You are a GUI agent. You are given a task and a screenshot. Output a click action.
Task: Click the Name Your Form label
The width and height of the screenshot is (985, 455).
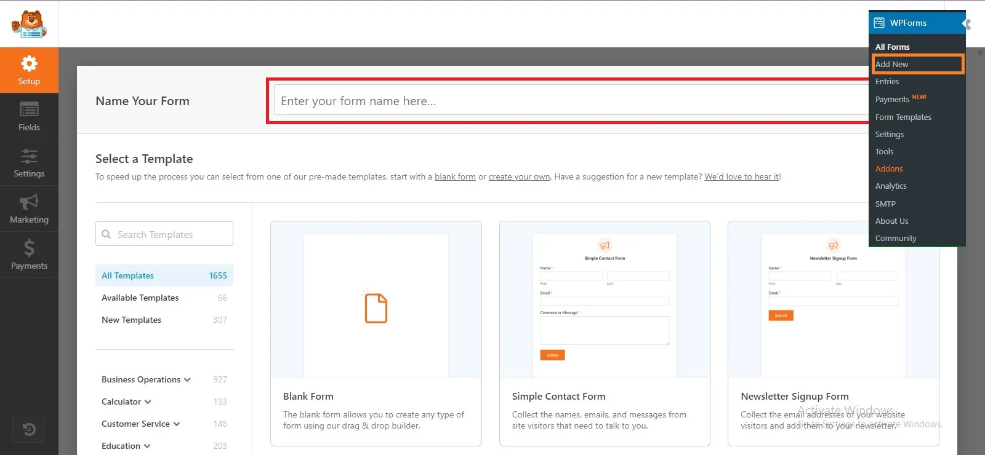click(142, 101)
